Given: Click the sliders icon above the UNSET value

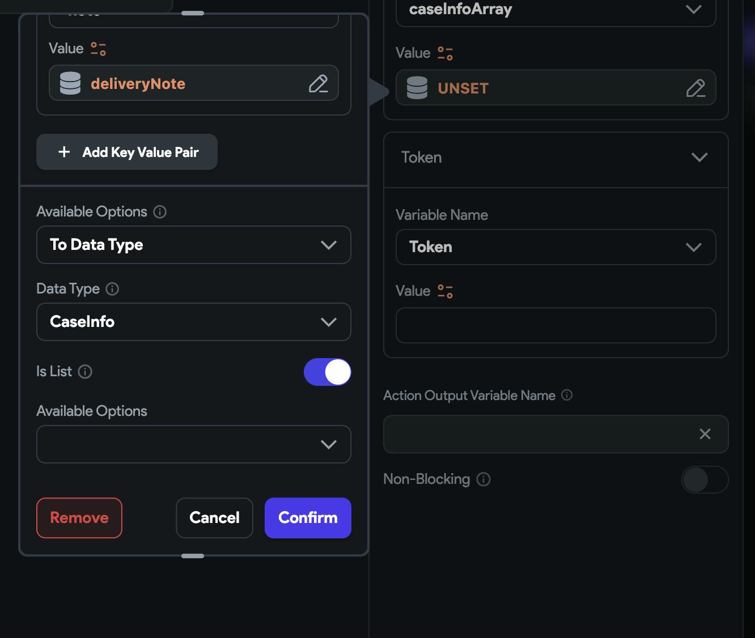Looking at the screenshot, I should (446, 53).
